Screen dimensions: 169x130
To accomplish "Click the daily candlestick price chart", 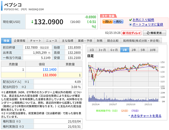I will (124, 74).
